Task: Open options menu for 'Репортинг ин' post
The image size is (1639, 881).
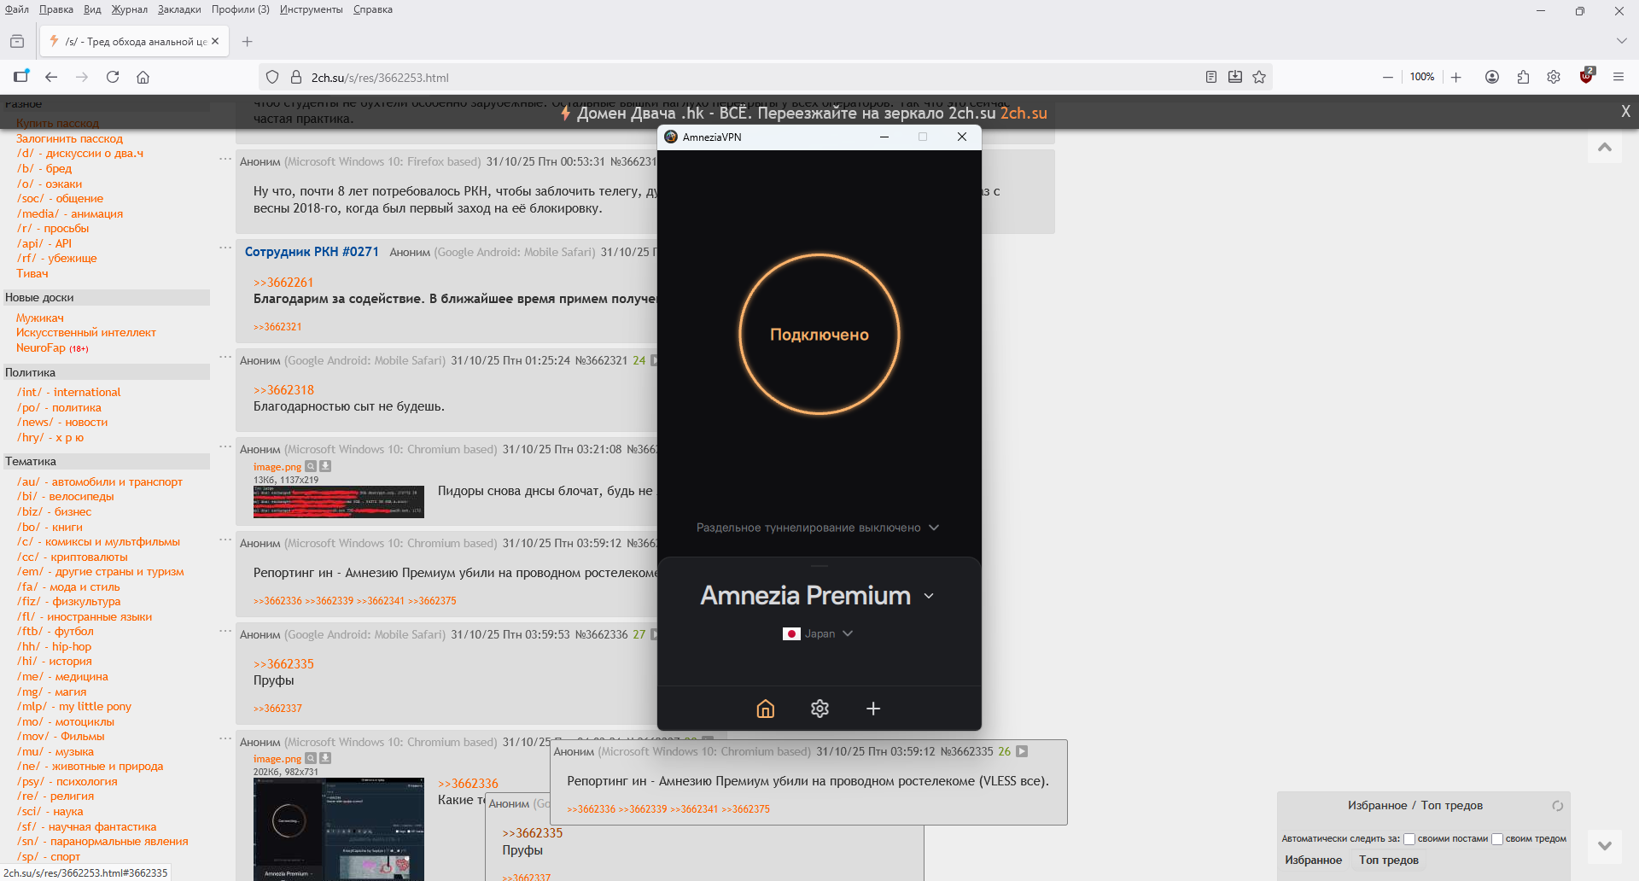Action: [x=225, y=540]
